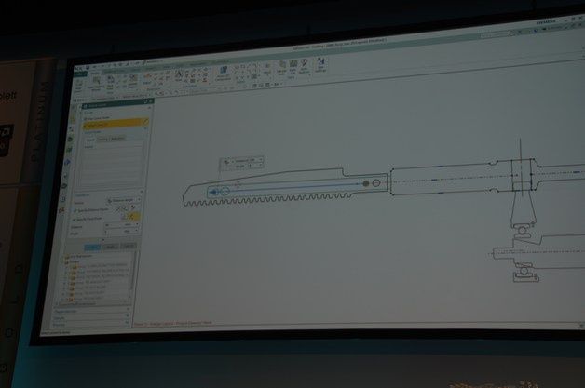Viewport: 585px width, 388px height.
Task: Toggle the Specify Angle Point checkbox
Action: pyautogui.click(x=75, y=220)
